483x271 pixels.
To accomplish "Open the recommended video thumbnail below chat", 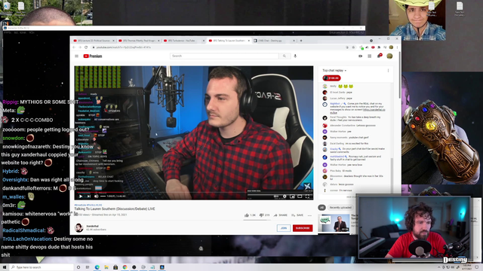I will (x=334, y=223).
